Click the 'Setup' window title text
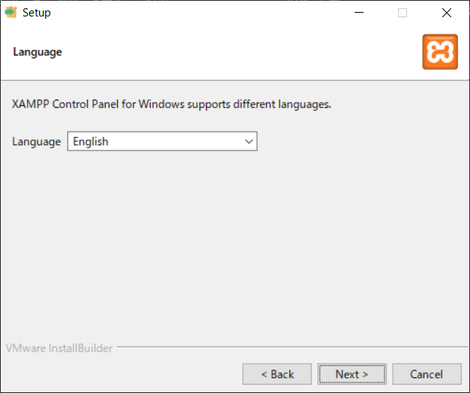The width and height of the screenshot is (470, 393). (x=37, y=13)
